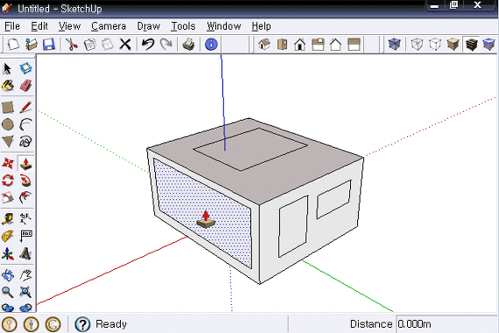The height and width of the screenshot is (333, 499).
Task: Set Hidden Line display style
Action: (x=435, y=45)
